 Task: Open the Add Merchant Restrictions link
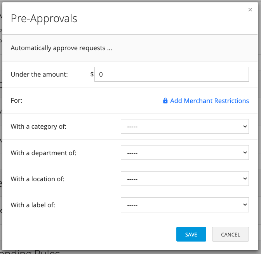tap(209, 101)
